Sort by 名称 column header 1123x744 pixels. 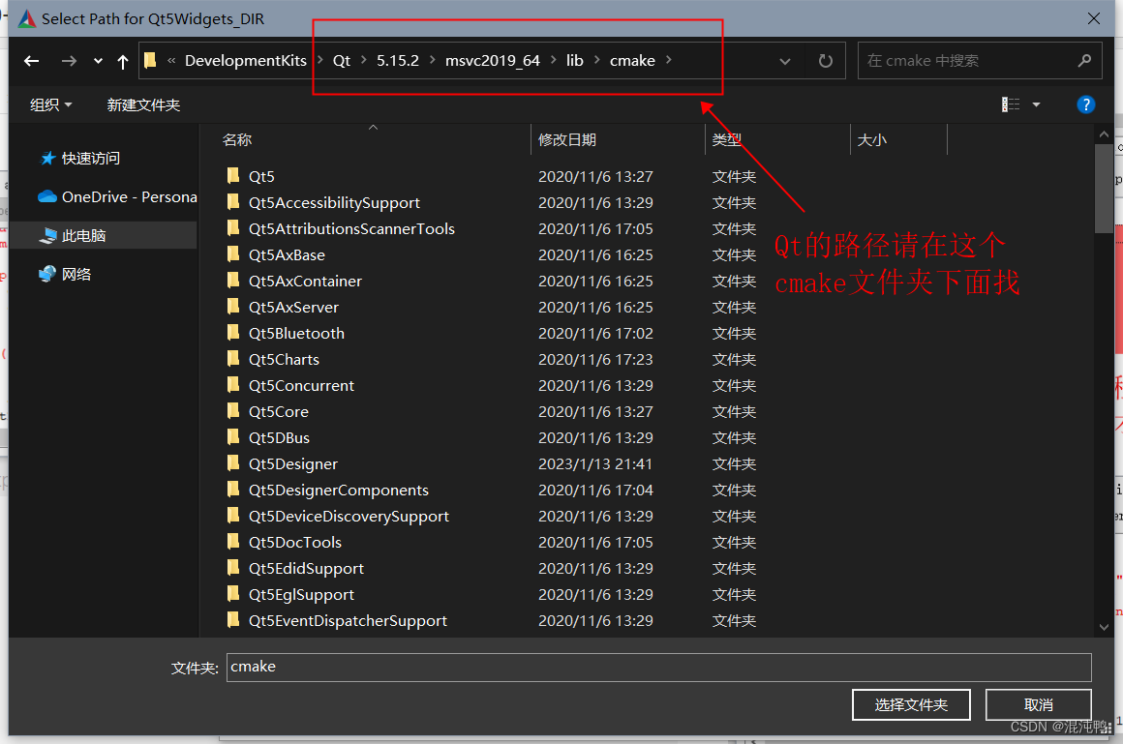(x=237, y=139)
